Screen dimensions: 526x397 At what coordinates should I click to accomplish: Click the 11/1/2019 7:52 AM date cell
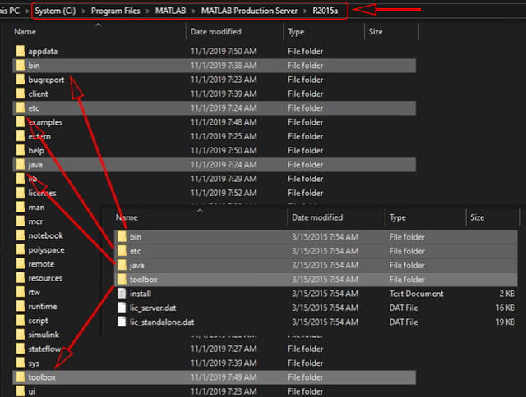click(224, 193)
